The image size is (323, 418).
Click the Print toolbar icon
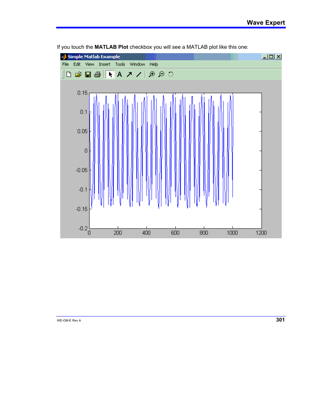(x=98, y=74)
